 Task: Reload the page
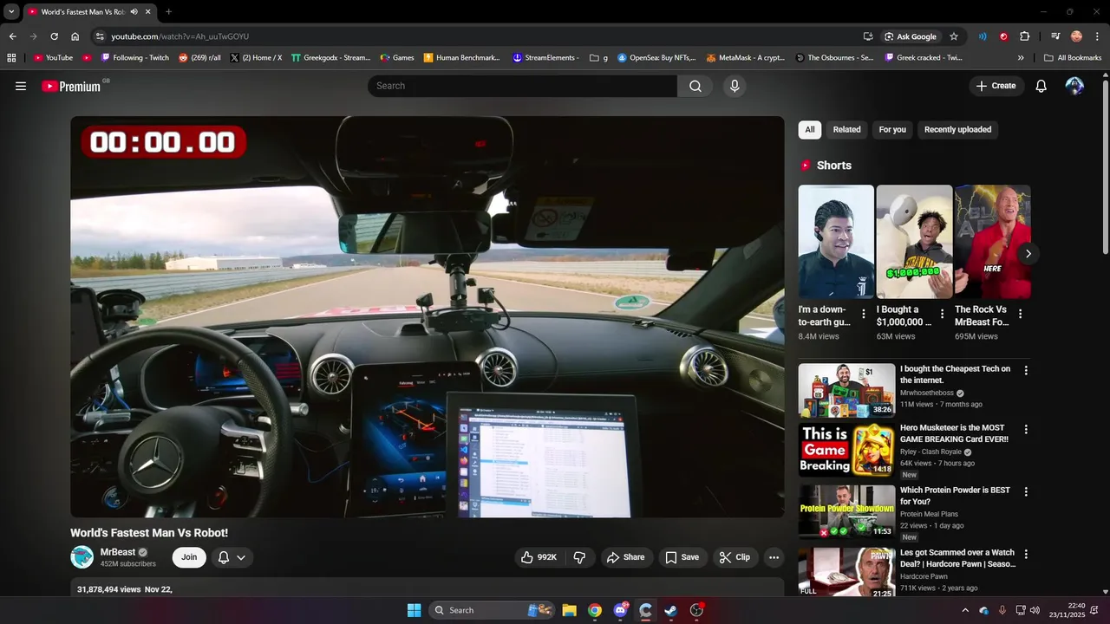(x=54, y=36)
